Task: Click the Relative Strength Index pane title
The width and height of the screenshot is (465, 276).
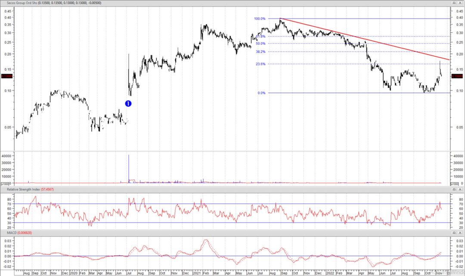Action: (23, 189)
